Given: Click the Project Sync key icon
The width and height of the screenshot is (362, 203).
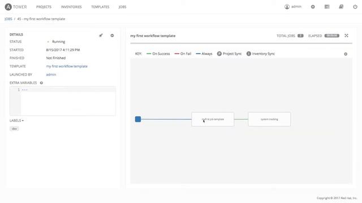Looking at the screenshot, I should tap(219, 54).
